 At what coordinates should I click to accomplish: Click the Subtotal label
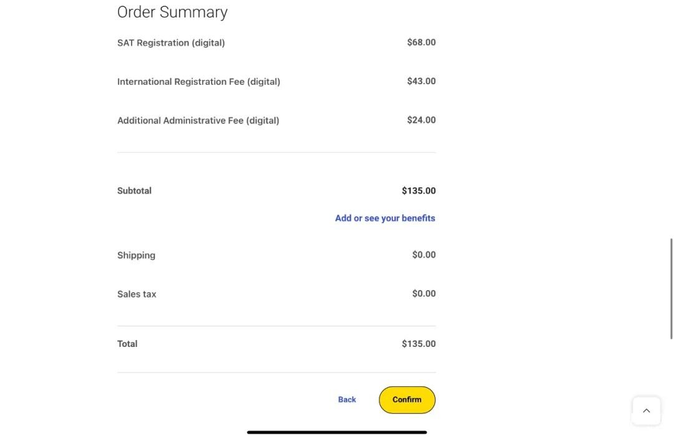[x=134, y=191]
